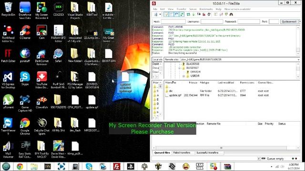The height and width of the screenshot is (171, 305).
Task: Toggle synchronized browsing
Action: (x=226, y=15)
